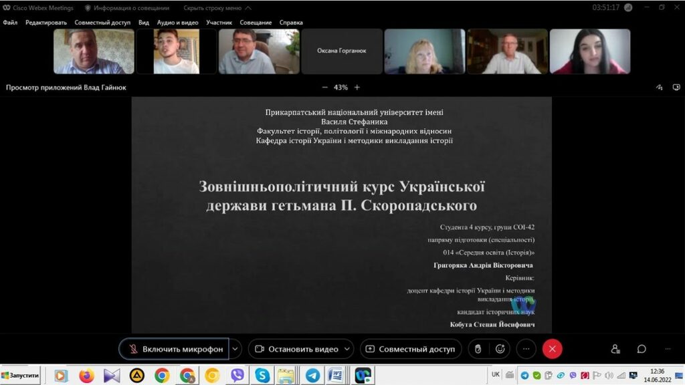This screenshot has width=685, height=385.
Task: Open Telegram from the Windows taskbar
Action: [312, 376]
